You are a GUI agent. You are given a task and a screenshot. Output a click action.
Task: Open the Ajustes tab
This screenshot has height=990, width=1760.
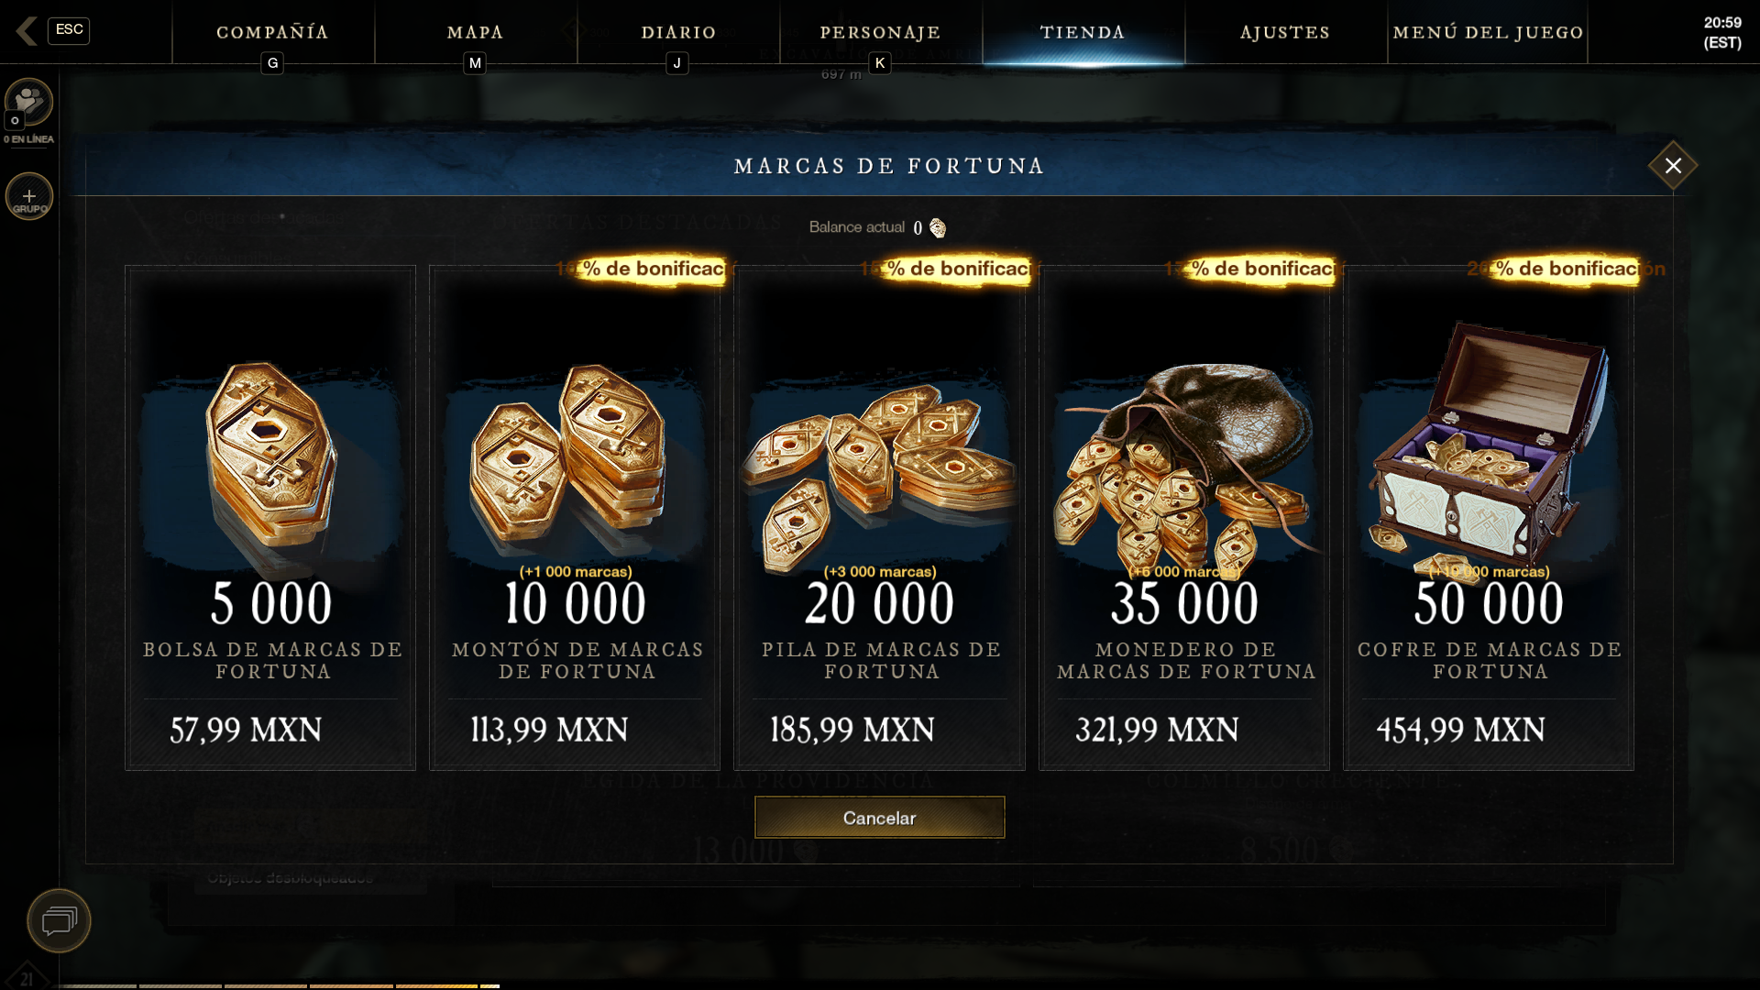coord(1285,32)
